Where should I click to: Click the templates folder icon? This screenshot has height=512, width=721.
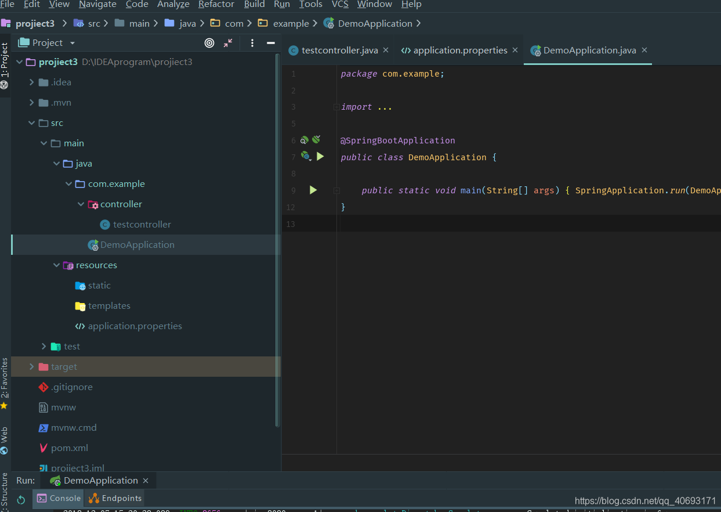(x=80, y=306)
